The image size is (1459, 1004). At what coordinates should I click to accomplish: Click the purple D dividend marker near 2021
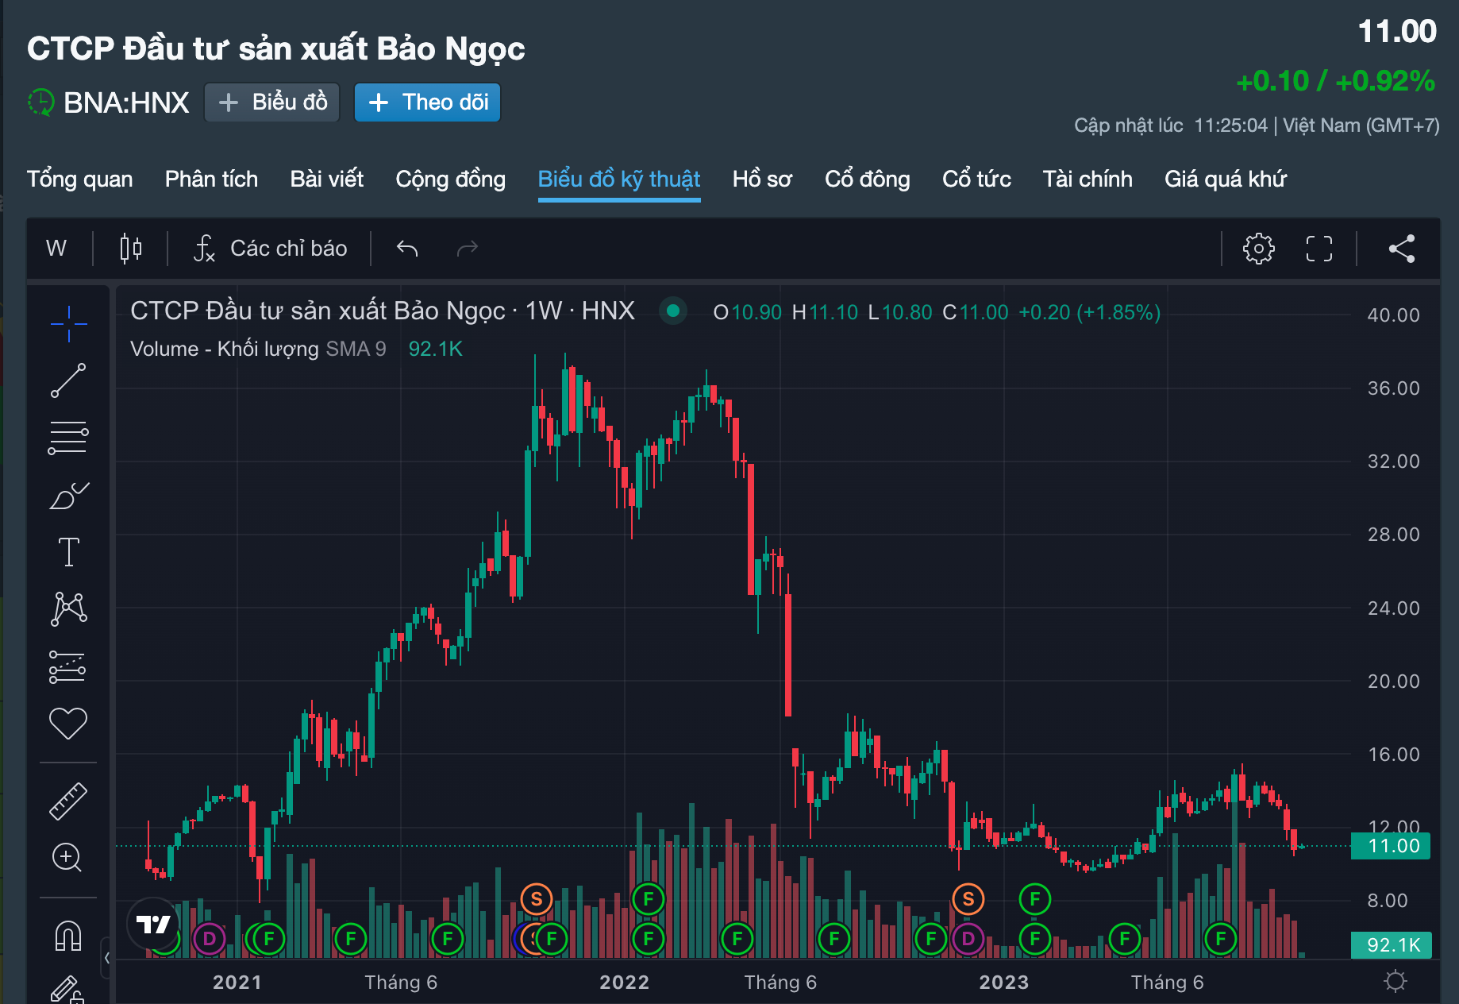click(210, 939)
